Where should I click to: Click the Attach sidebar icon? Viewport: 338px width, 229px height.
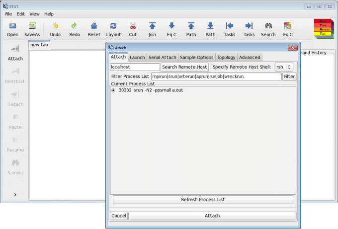point(15,49)
